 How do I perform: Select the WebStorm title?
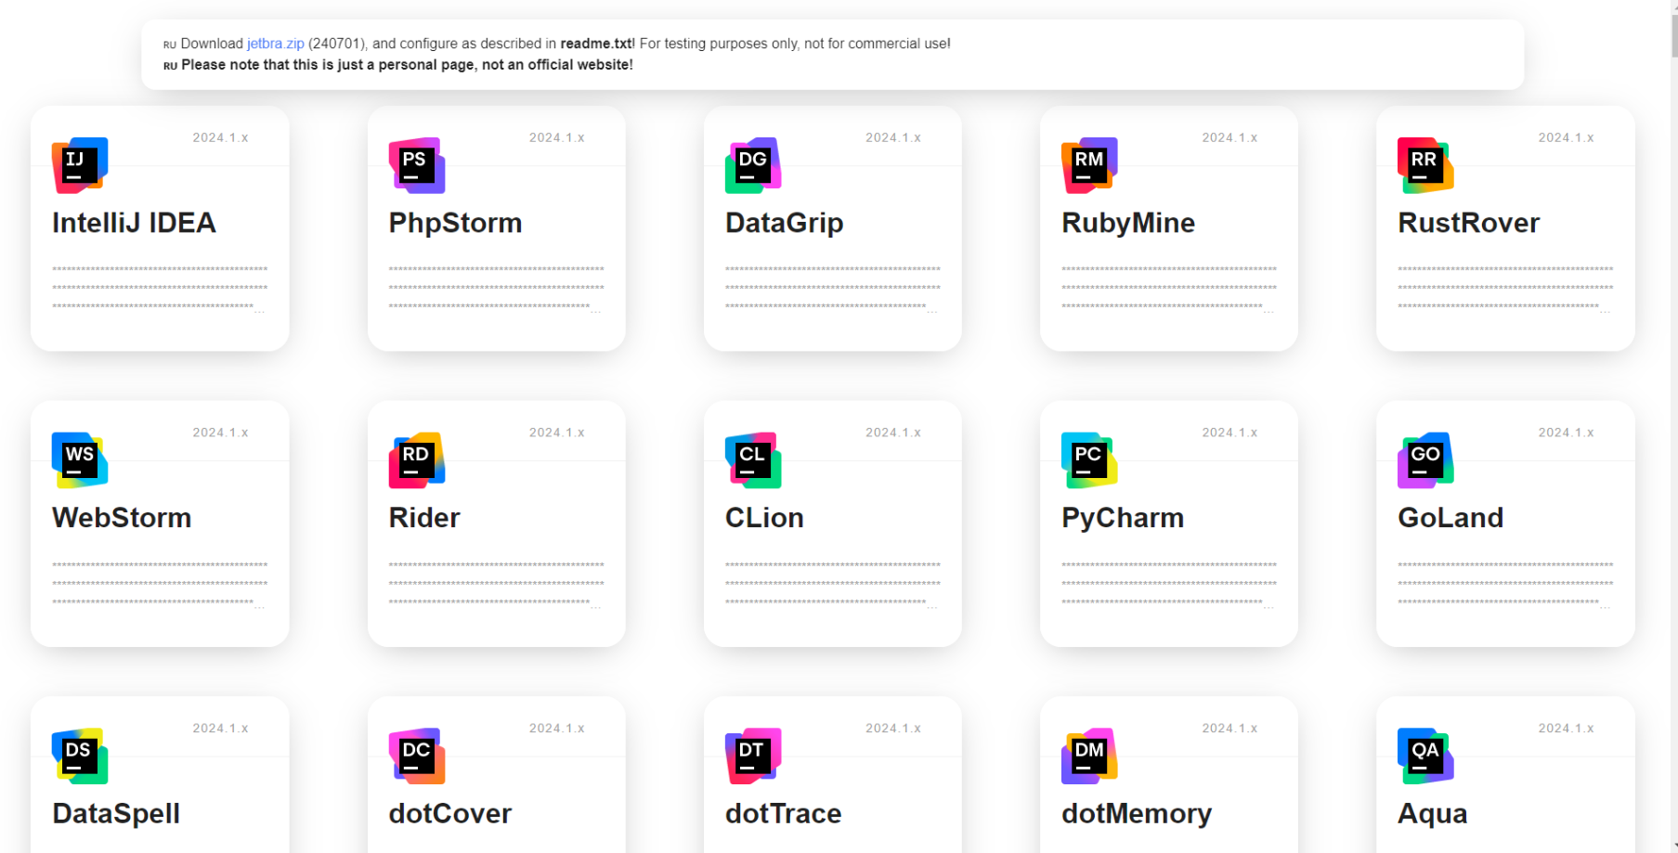[x=122, y=518]
